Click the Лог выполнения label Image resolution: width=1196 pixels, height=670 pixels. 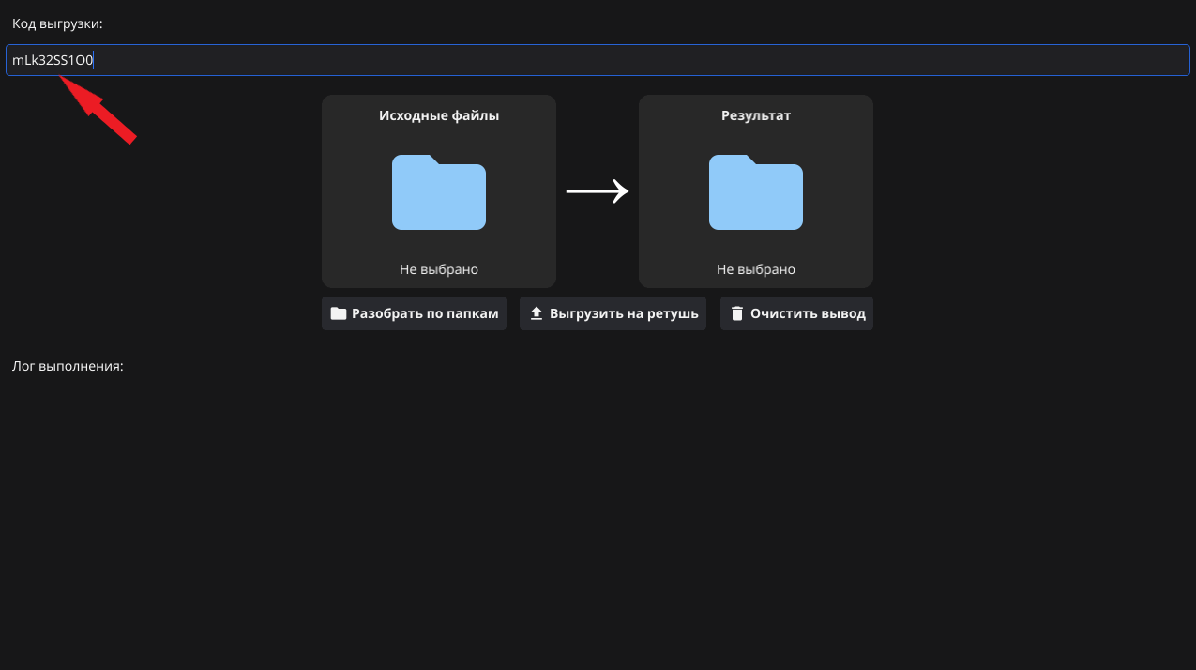(x=68, y=366)
